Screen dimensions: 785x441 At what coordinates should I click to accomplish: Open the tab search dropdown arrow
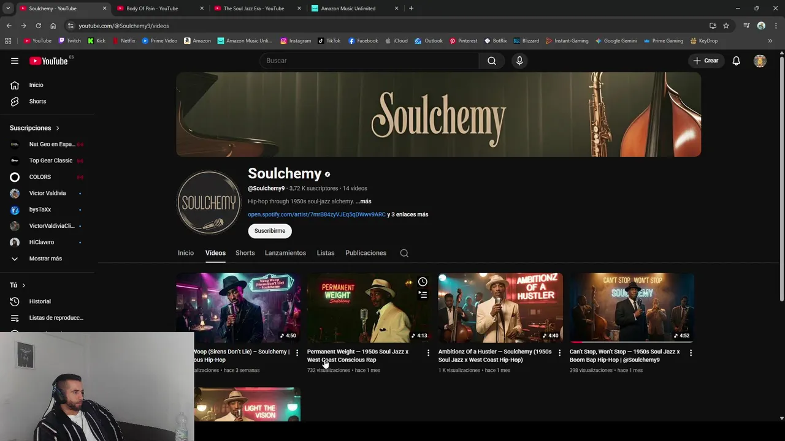[8, 9]
